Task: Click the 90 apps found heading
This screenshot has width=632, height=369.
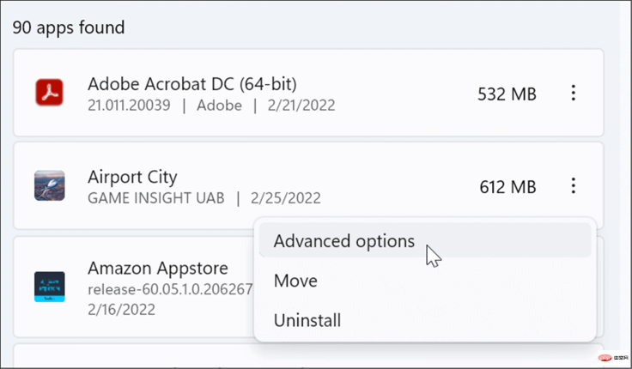Action: tap(69, 27)
